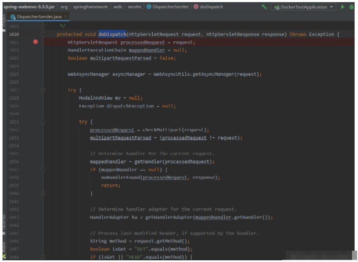Image resolution: width=358 pixels, height=262 pixels.
Task: Toggle the breakpoint on line 1021
Action: click(35, 42)
